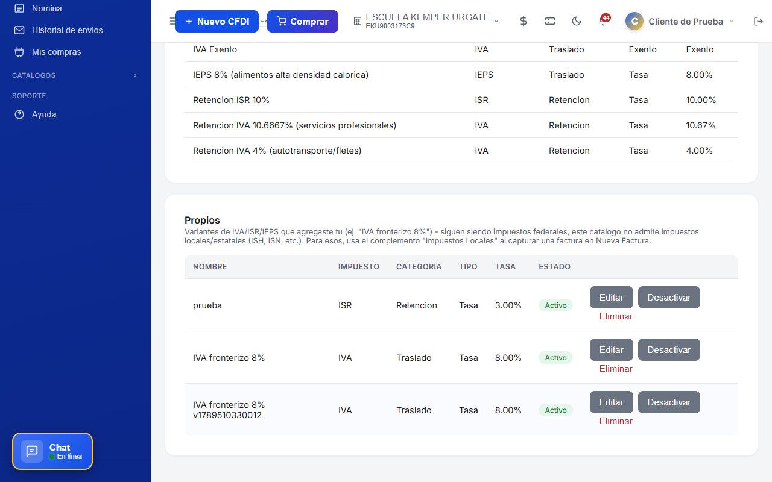
Task: Deactivate IVA fronterizo 8% without version suffix
Action: 669,350
